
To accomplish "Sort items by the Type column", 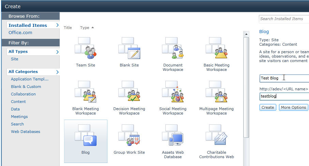I will point(85,28).
